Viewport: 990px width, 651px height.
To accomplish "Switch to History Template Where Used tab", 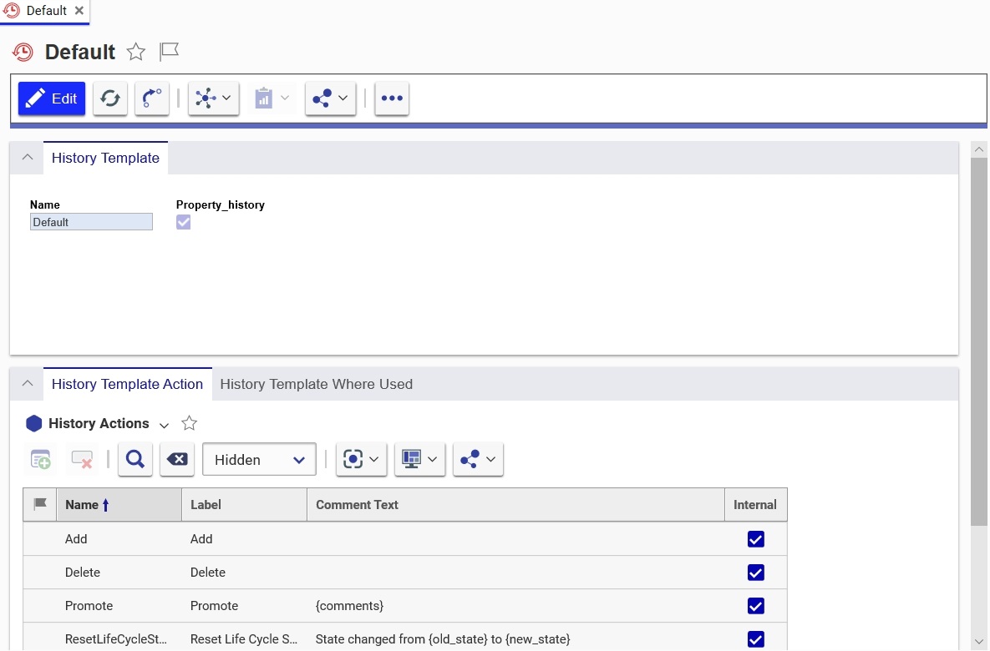I will coord(317,384).
